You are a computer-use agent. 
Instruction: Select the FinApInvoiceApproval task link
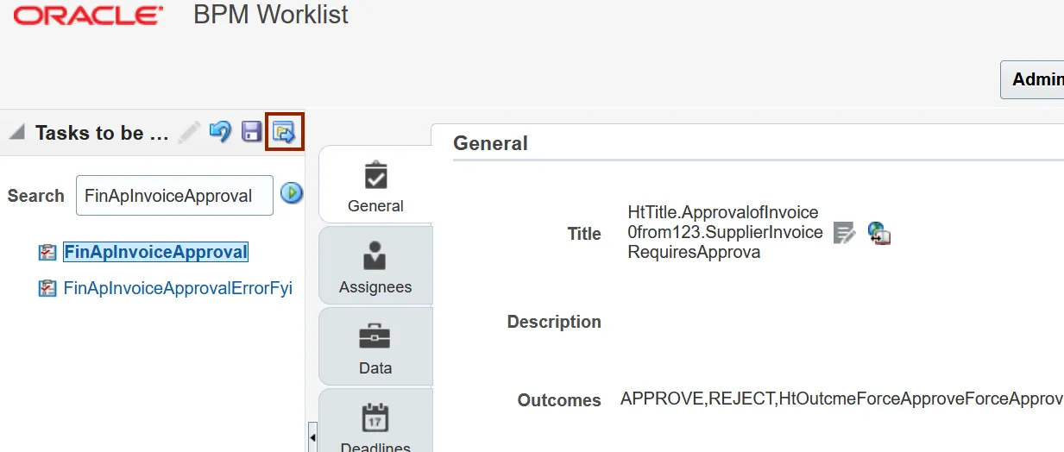pyautogui.click(x=155, y=252)
